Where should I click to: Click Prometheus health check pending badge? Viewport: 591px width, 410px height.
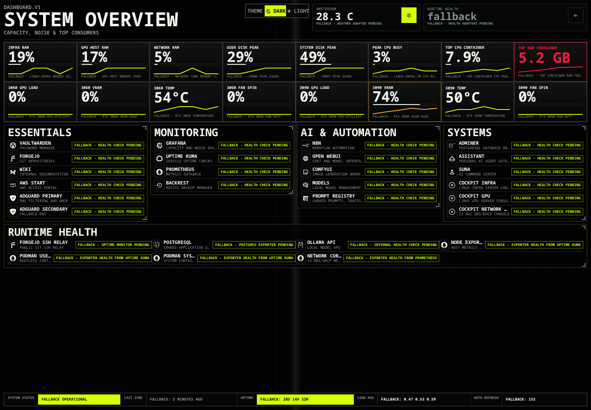pos(254,172)
